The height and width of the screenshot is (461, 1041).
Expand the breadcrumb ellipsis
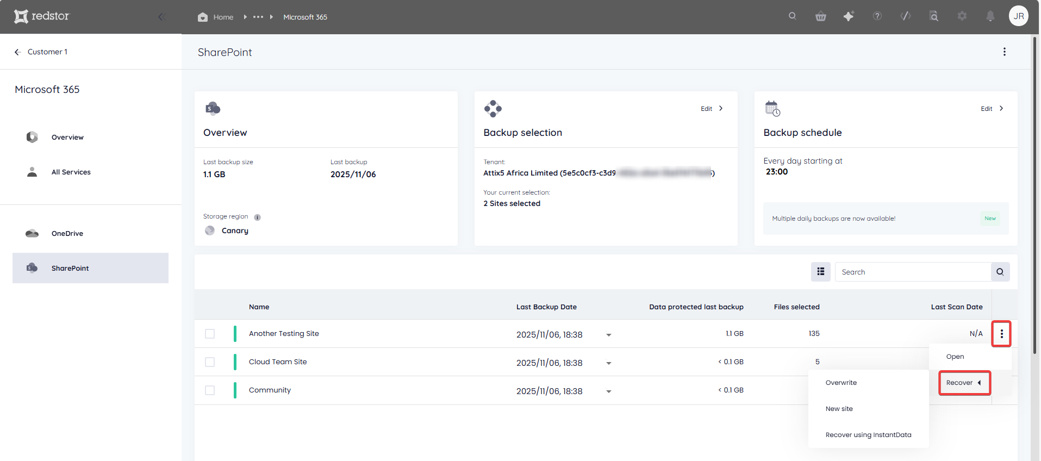pos(258,17)
